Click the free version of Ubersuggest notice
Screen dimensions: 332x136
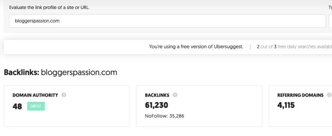(196, 47)
